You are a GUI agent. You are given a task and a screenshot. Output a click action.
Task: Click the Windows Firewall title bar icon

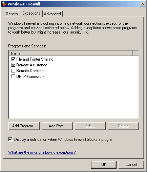point(4,4)
